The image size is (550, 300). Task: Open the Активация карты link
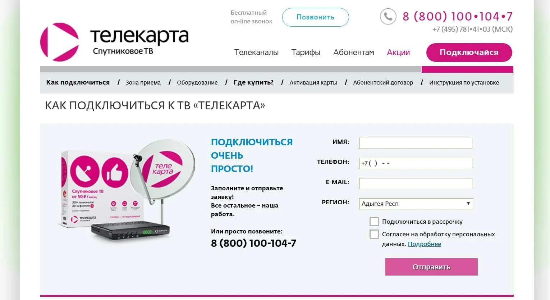tap(313, 82)
